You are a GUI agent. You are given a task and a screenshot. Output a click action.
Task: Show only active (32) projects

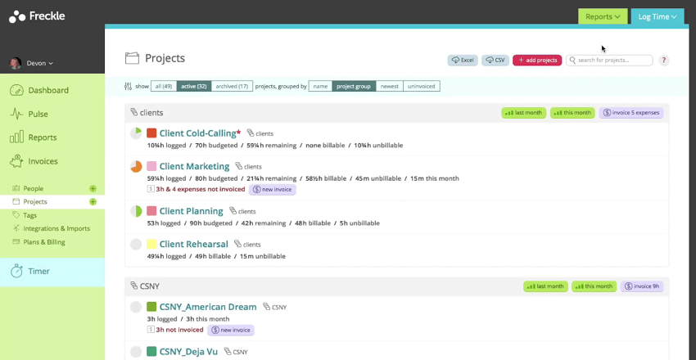point(193,86)
